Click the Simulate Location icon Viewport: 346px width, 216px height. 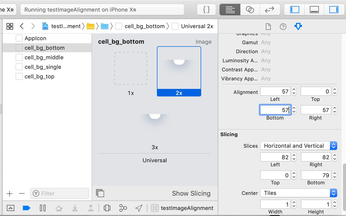coord(139,208)
